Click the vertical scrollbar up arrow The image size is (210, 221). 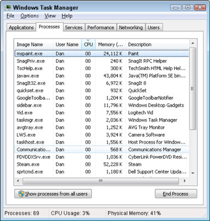click(x=193, y=43)
